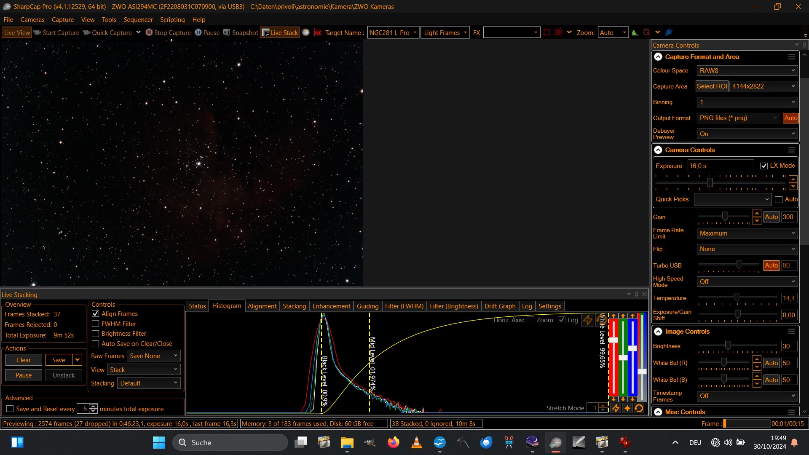809x455 pixels.
Task: Click the orange star colour balance icon
Action: [627, 408]
